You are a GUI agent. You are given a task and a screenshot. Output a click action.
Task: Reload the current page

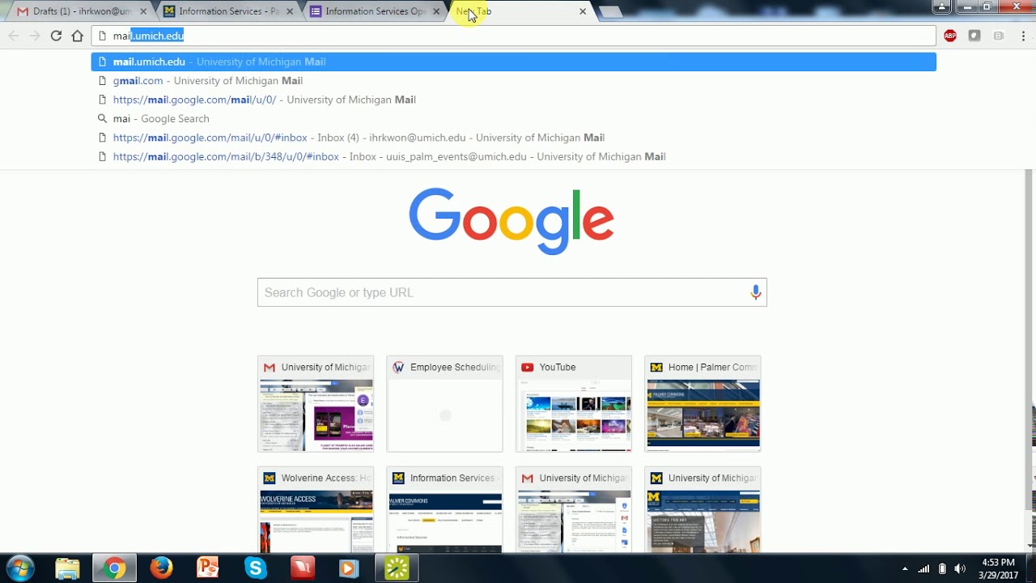click(x=56, y=36)
